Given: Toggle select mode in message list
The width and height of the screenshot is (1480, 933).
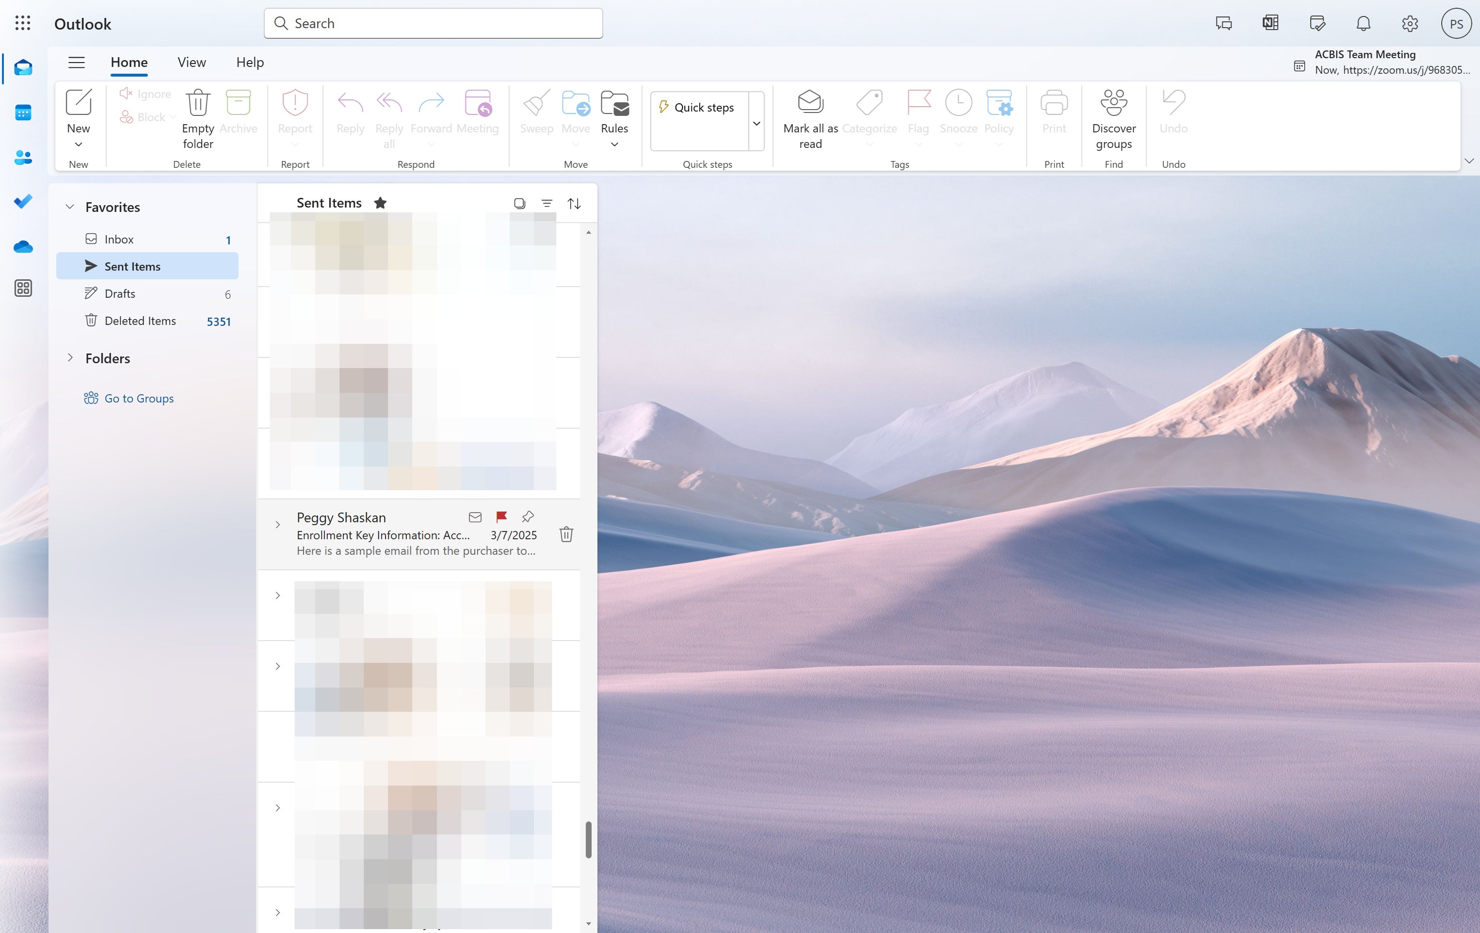Looking at the screenshot, I should [x=519, y=204].
